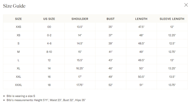191x108 pixels.
Task: Click the 12.75" sleeve length value
Action: point(172,52)
